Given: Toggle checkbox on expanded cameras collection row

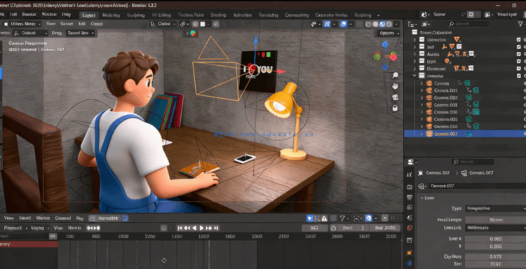Looking at the screenshot, I should click(x=519, y=76).
